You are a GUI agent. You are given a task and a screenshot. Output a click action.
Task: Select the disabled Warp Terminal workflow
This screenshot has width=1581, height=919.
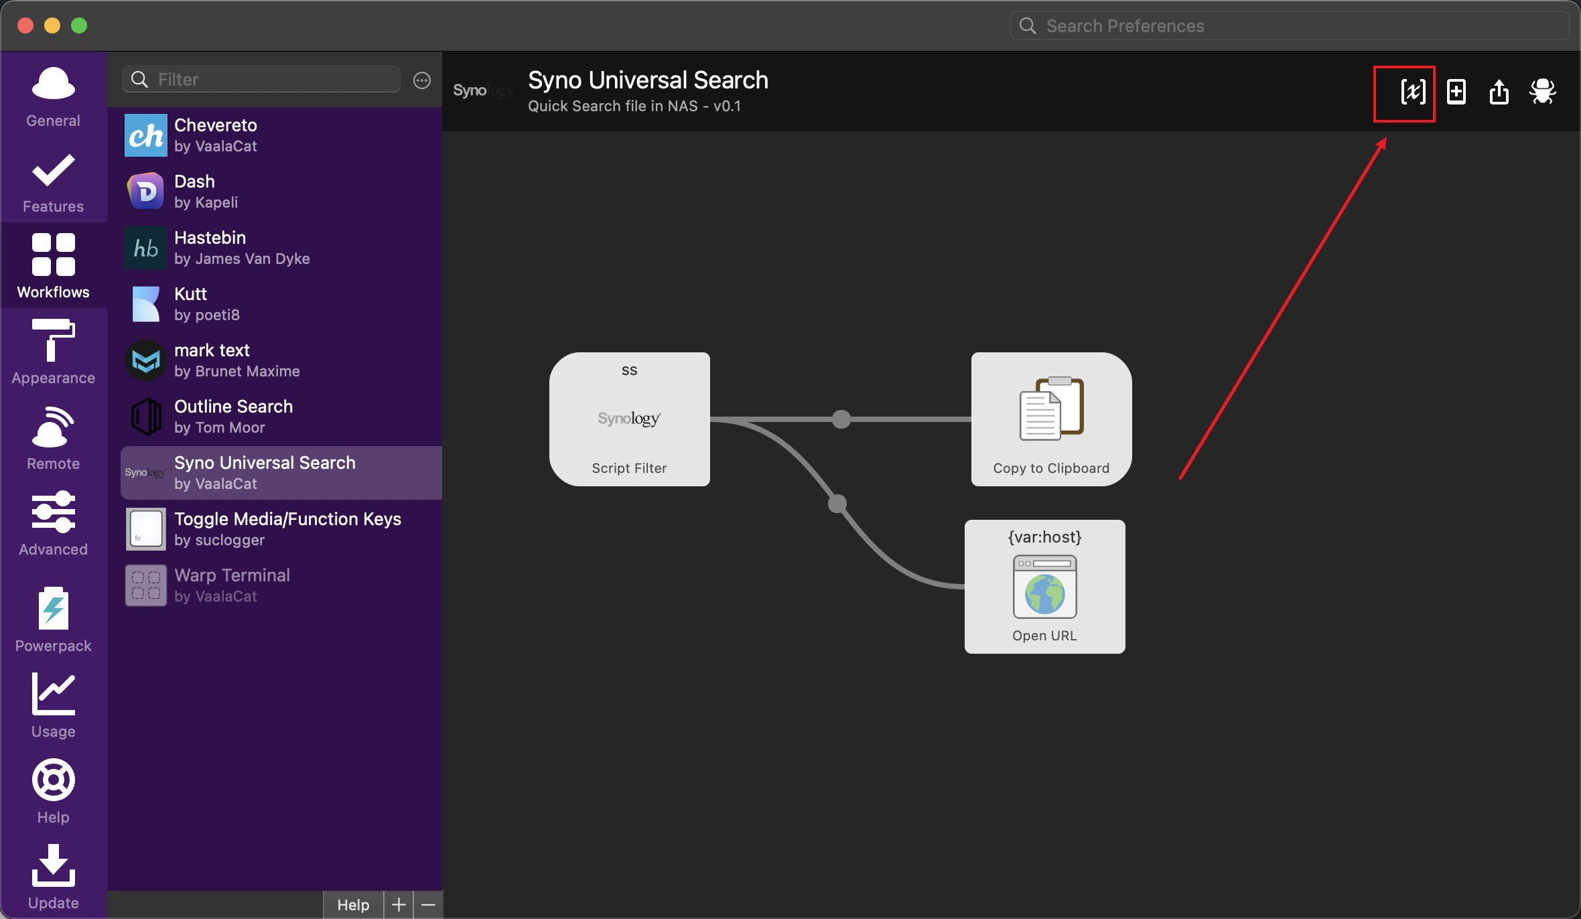click(x=280, y=585)
